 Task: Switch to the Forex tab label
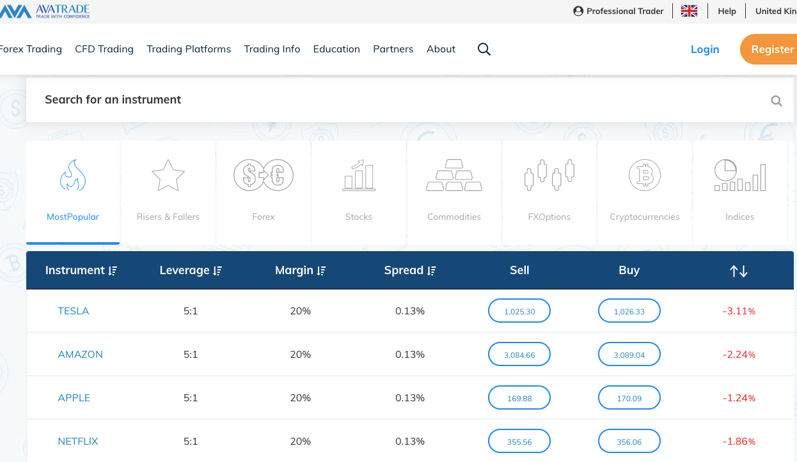coord(264,217)
